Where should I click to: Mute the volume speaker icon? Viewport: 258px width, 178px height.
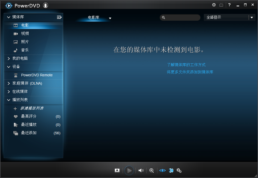coord(141,170)
